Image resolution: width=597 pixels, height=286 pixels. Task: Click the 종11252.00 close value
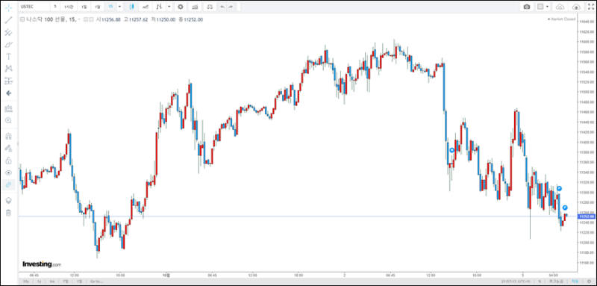pos(190,19)
